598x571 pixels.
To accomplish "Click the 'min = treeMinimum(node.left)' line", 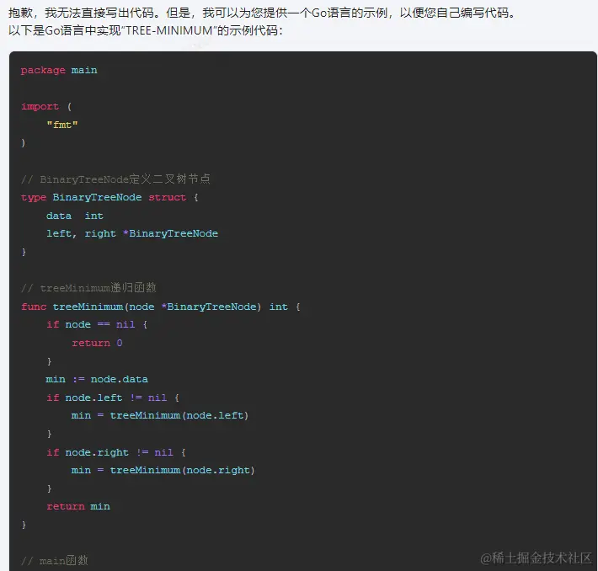I will tap(160, 415).
